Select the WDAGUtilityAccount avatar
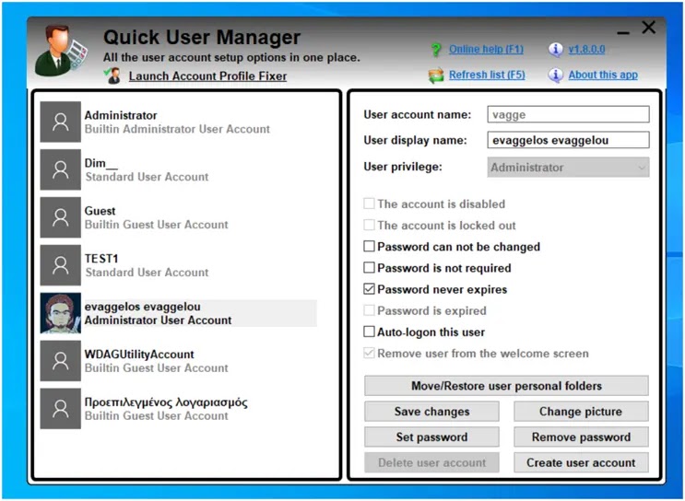 [60, 360]
